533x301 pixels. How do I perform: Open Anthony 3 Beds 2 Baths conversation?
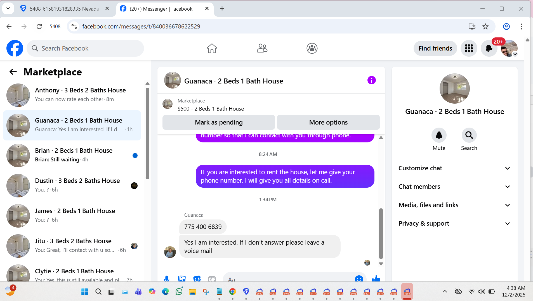(x=72, y=95)
